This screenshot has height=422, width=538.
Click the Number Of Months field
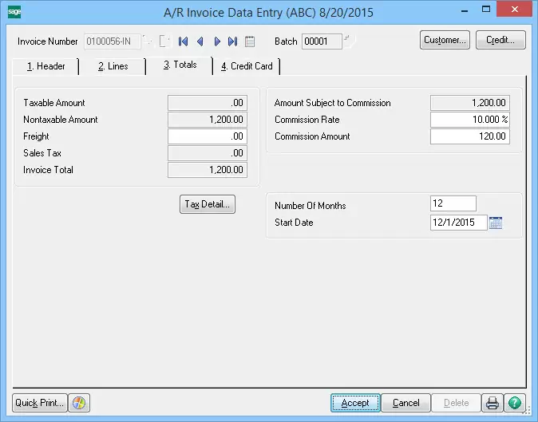pyautogui.click(x=453, y=204)
